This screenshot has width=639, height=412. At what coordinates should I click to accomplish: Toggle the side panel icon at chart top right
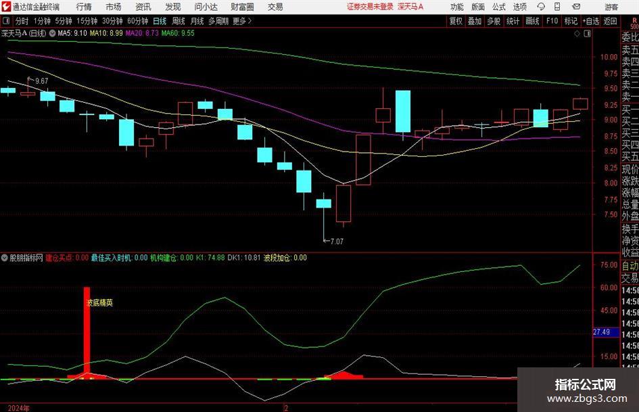587,34
